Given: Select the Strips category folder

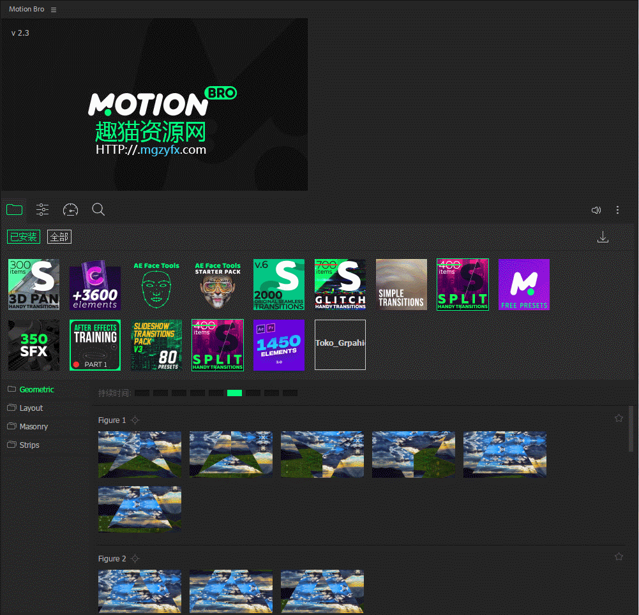Looking at the screenshot, I should coord(23,445).
